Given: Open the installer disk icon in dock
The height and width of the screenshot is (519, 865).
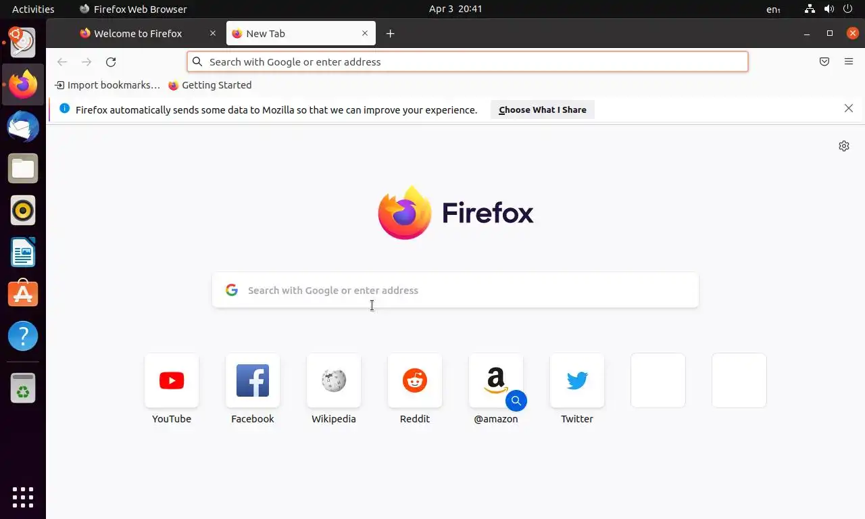Looking at the screenshot, I should point(23,43).
